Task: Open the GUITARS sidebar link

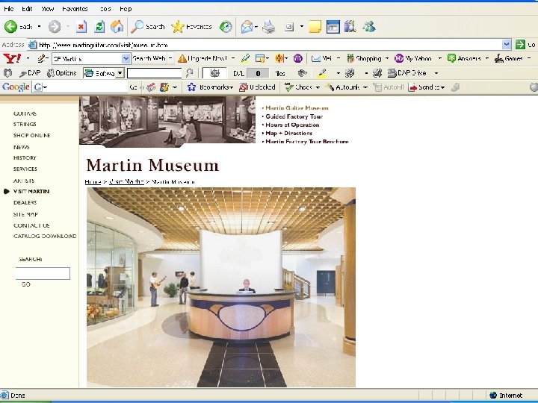Action: pyautogui.click(x=25, y=113)
